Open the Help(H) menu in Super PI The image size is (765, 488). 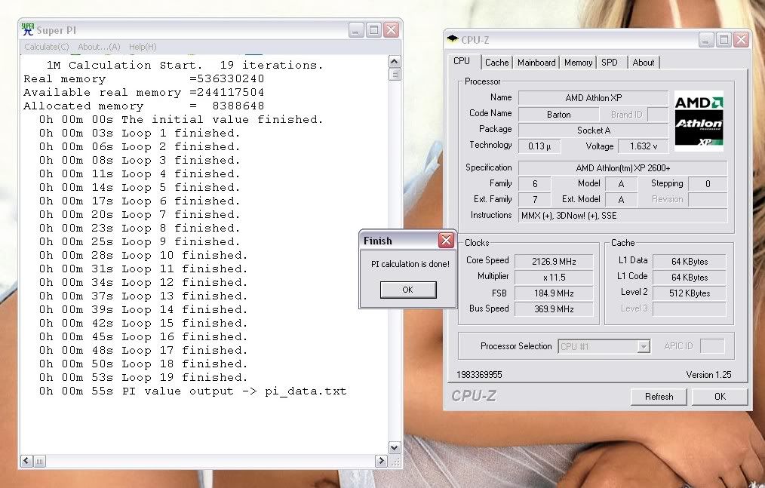click(143, 47)
